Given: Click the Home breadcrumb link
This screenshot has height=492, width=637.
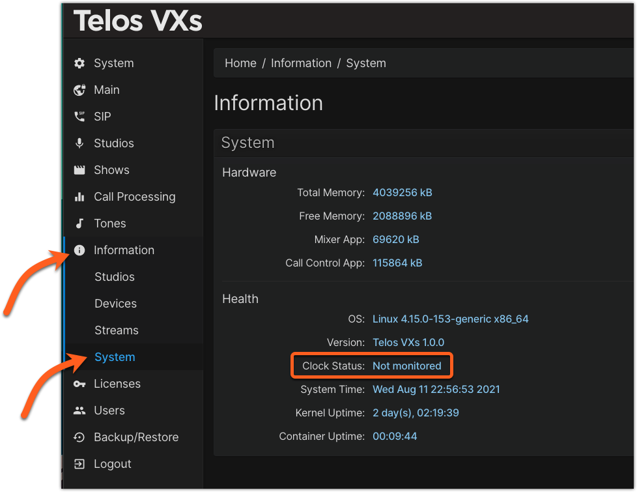Looking at the screenshot, I should (x=240, y=63).
